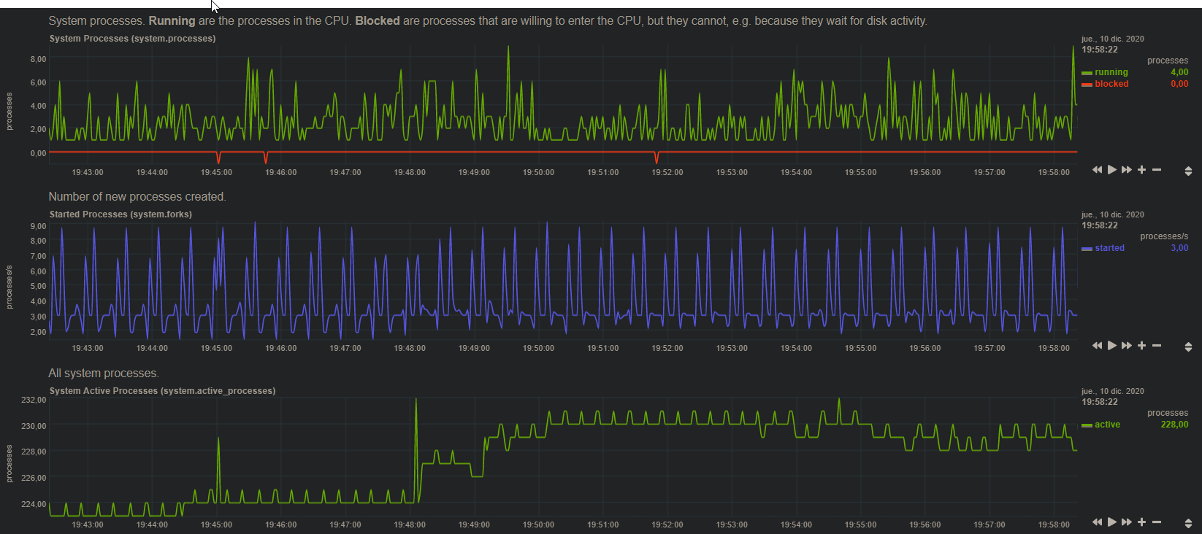Zoom in on System Processes chart

[x=1142, y=170]
